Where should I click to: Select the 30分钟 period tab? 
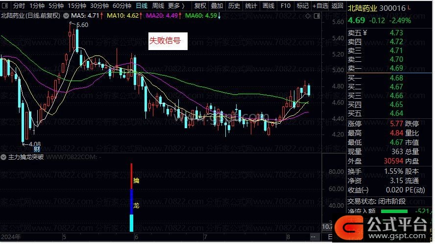[x=99, y=5]
